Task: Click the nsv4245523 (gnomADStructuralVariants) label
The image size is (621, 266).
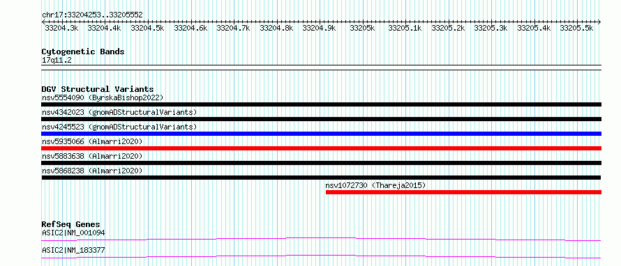Action: pos(119,127)
